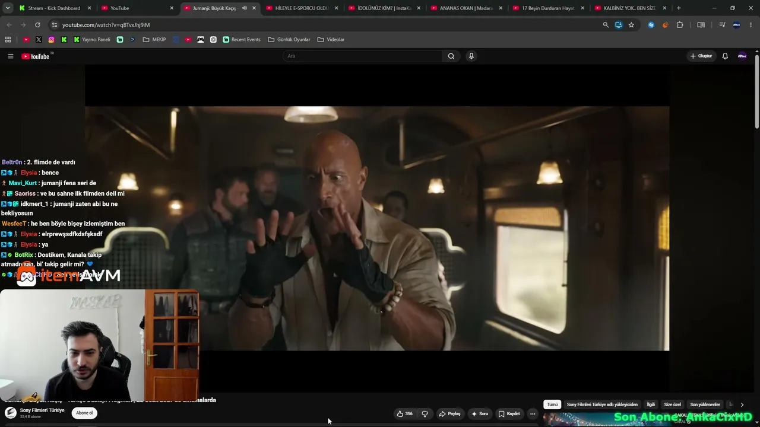Select the Size özel filter chip
This screenshot has height=427, width=760.
[672, 404]
